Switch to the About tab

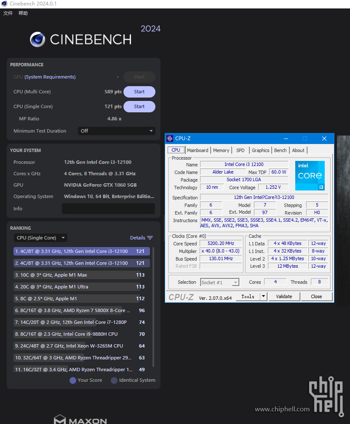[298, 150]
